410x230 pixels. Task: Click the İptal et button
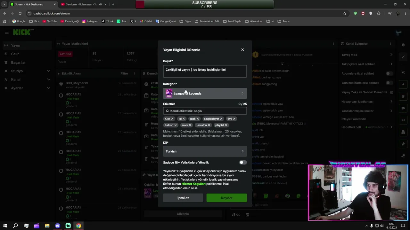[x=183, y=198]
